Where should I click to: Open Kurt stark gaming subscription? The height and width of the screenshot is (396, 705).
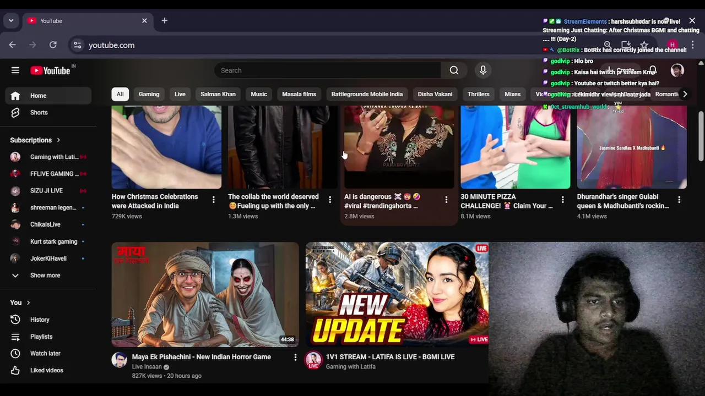click(x=48, y=241)
